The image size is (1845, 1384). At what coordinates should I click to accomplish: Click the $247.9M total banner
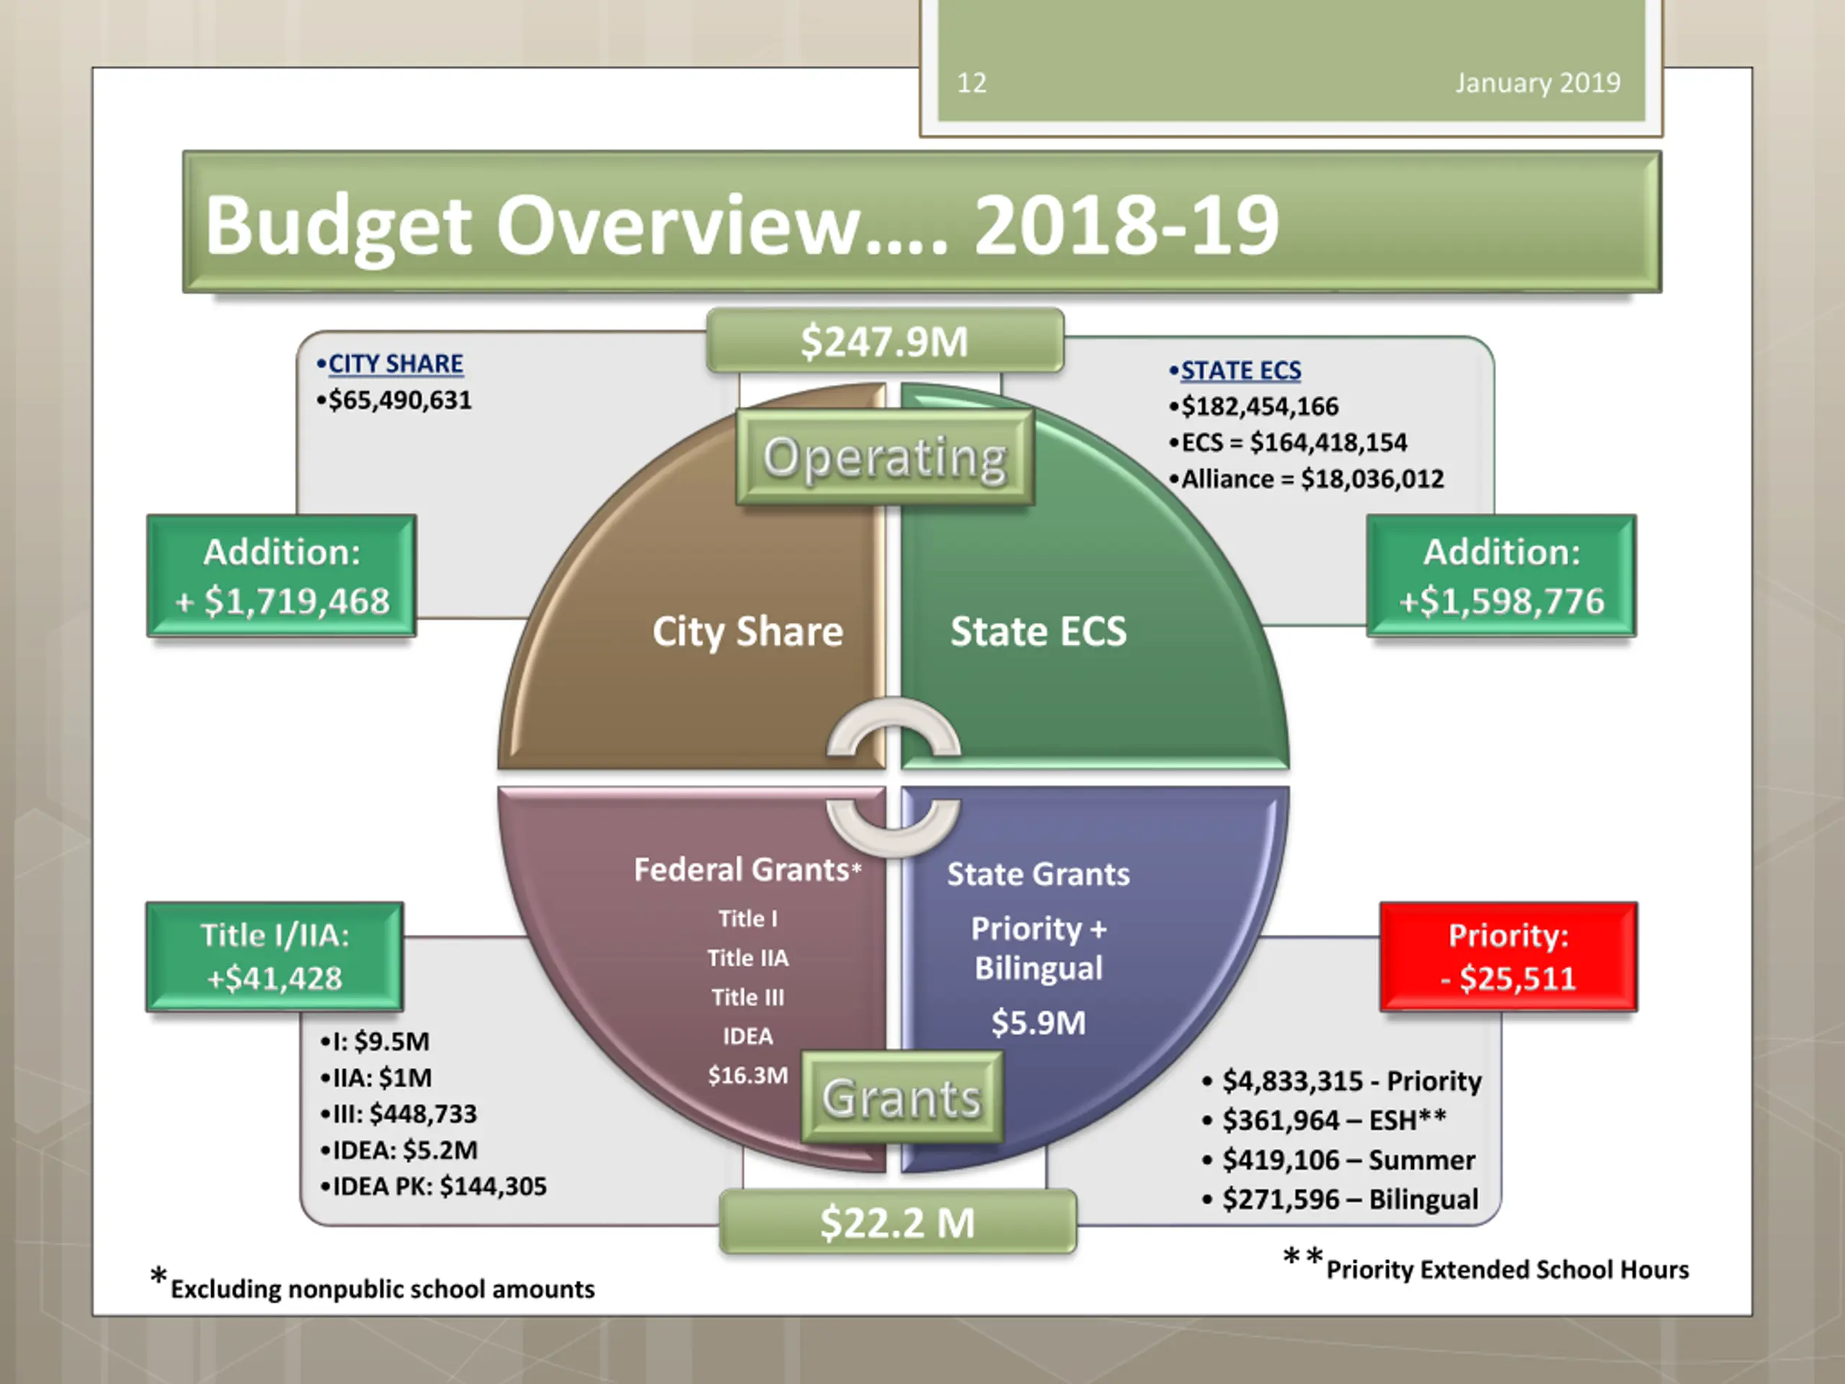(x=885, y=341)
